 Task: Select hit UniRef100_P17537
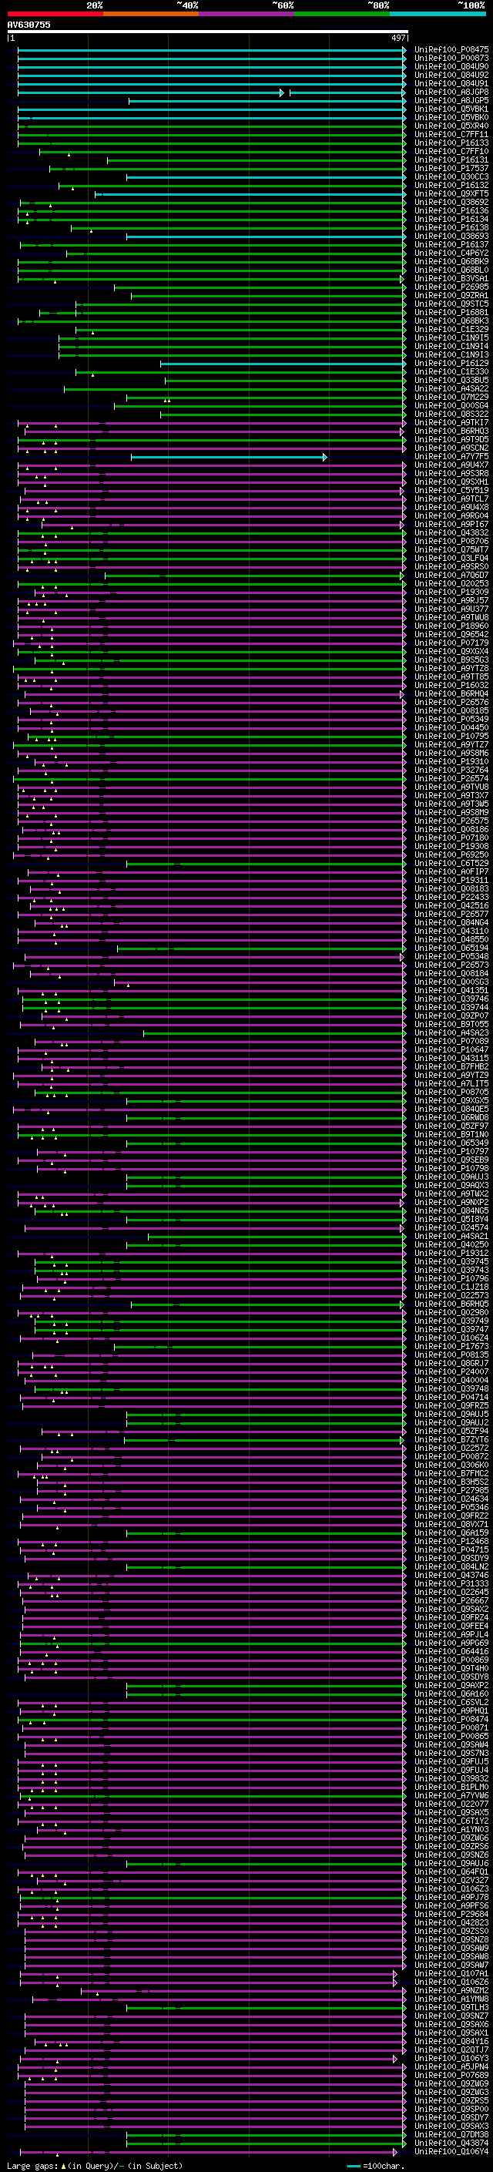pyautogui.click(x=451, y=169)
